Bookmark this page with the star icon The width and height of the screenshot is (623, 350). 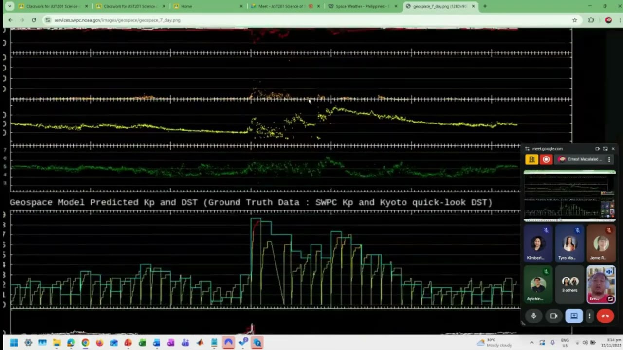[575, 20]
